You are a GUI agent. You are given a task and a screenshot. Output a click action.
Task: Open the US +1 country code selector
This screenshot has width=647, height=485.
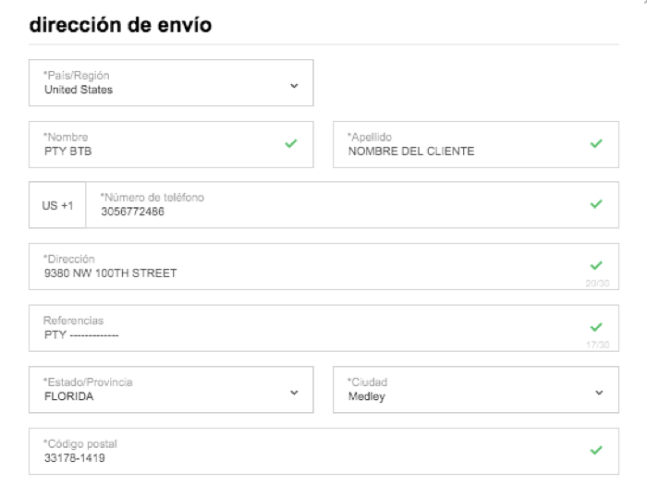point(57,205)
